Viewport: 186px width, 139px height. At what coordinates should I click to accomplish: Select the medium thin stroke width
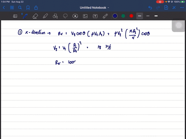(148, 16)
